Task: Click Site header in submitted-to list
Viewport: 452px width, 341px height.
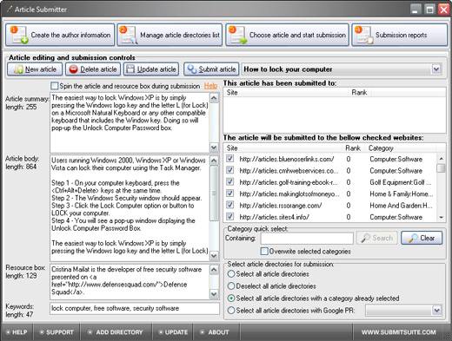Action: click(286, 93)
